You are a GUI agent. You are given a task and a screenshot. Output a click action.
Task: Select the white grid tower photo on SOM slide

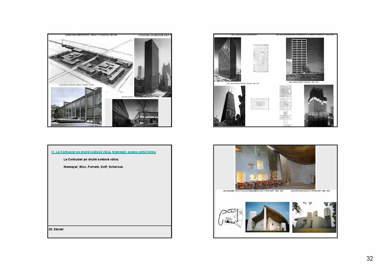coord(305,59)
